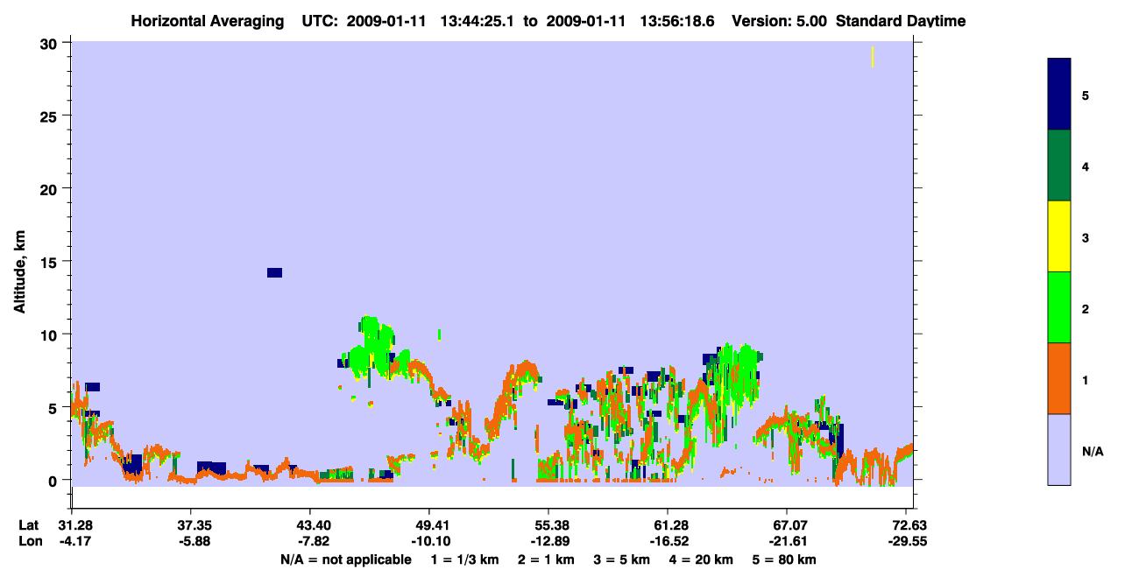This screenshot has height=584, width=1139.
Task: Click the longitude value -12.89
Action: [548, 541]
